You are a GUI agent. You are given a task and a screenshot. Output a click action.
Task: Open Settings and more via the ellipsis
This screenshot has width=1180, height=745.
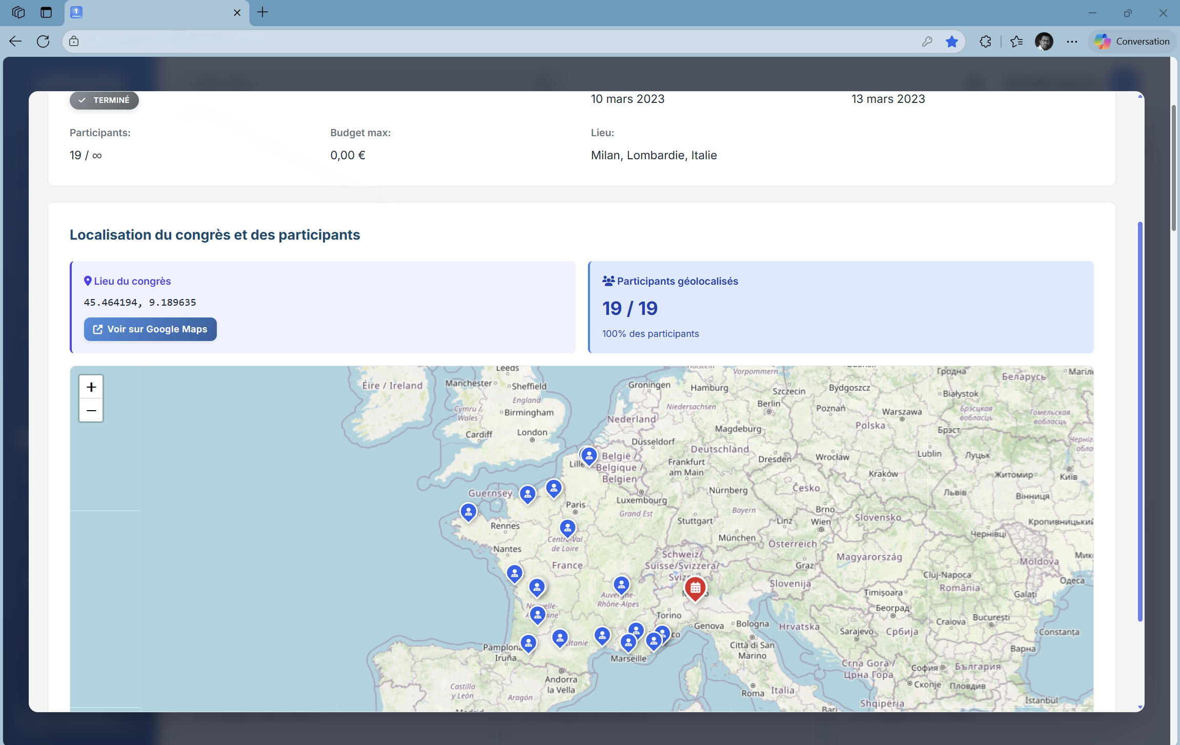[1072, 41]
